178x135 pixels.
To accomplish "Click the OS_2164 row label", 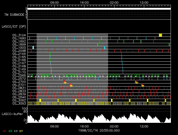I will click(x=19, y=54).
